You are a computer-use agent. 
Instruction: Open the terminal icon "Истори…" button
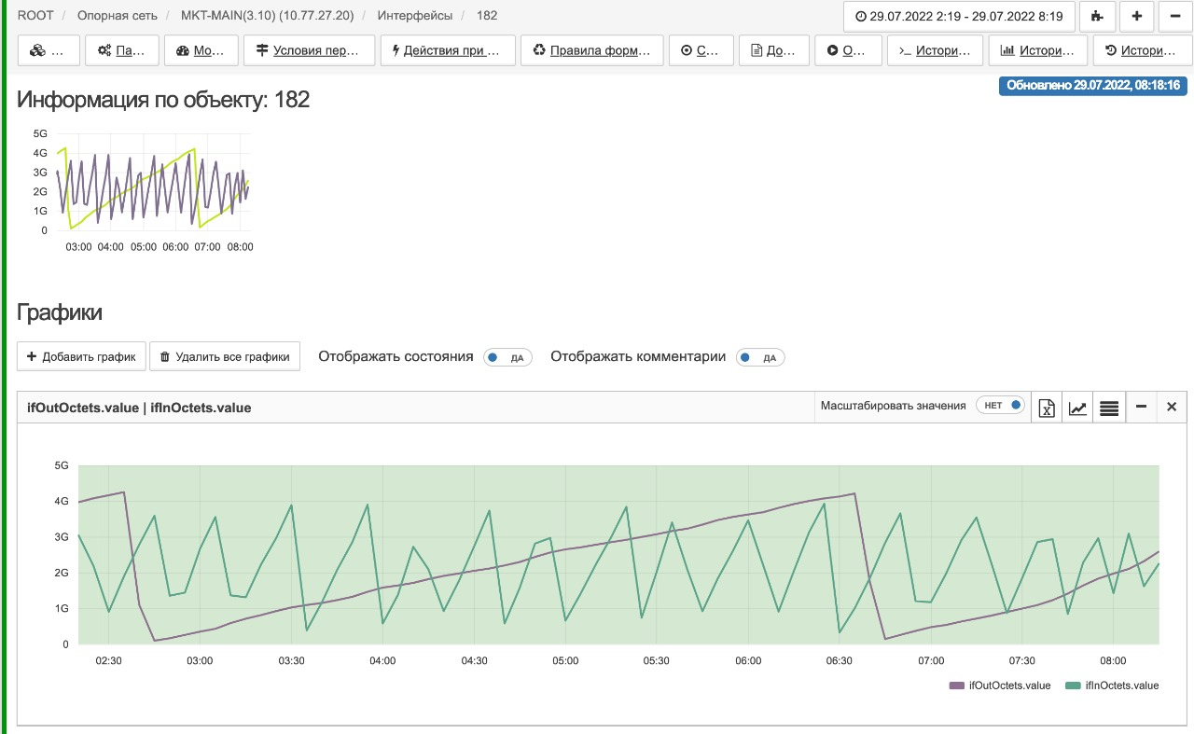click(x=935, y=50)
